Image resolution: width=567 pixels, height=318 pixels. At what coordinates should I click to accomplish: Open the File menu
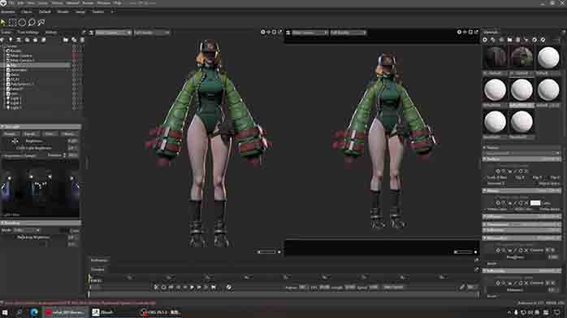tap(11, 3)
